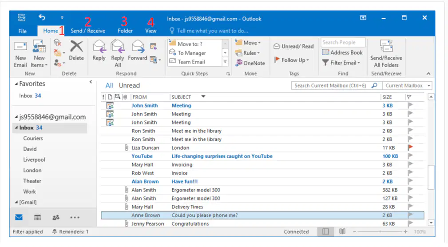Forward the selected email
The height and width of the screenshot is (247, 448).
(x=138, y=51)
